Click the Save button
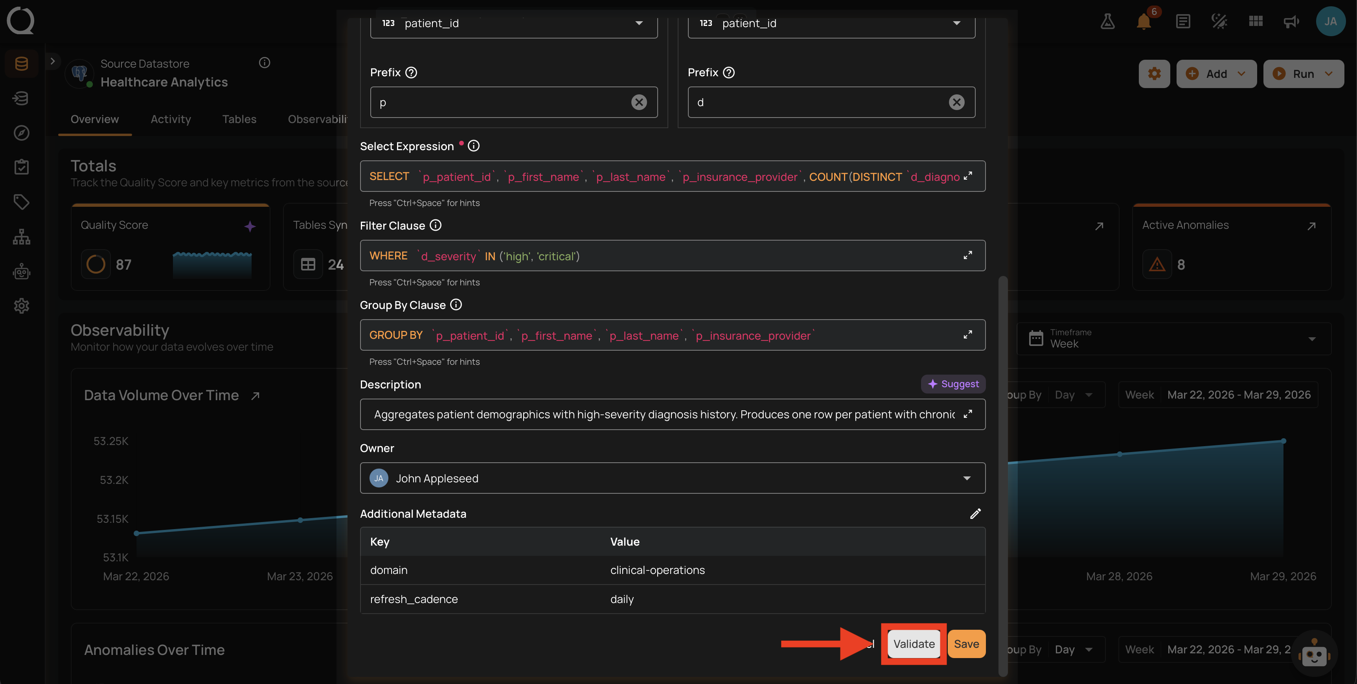This screenshot has height=684, width=1357. coord(966,644)
